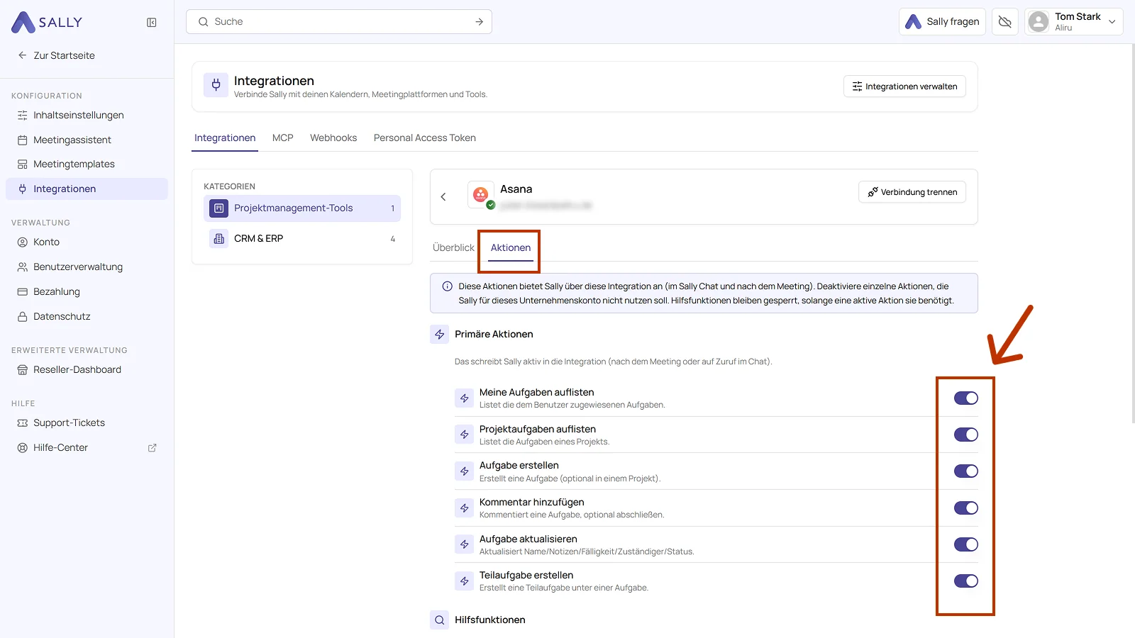Click the lightning icon for Teilaufgabe erstellen
Image resolution: width=1135 pixels, height=638 pixels.
pyautogui.click(x=465, y=581)
